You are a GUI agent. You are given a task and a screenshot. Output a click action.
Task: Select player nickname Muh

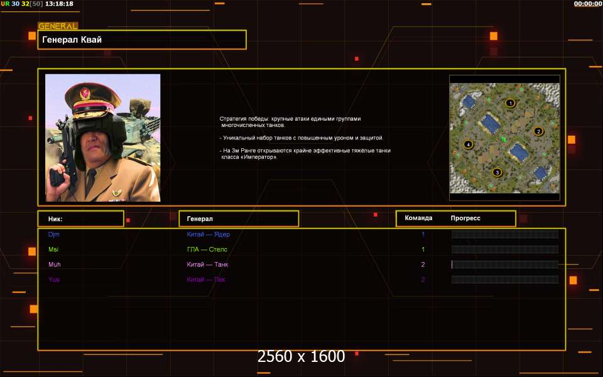[54, 265]
